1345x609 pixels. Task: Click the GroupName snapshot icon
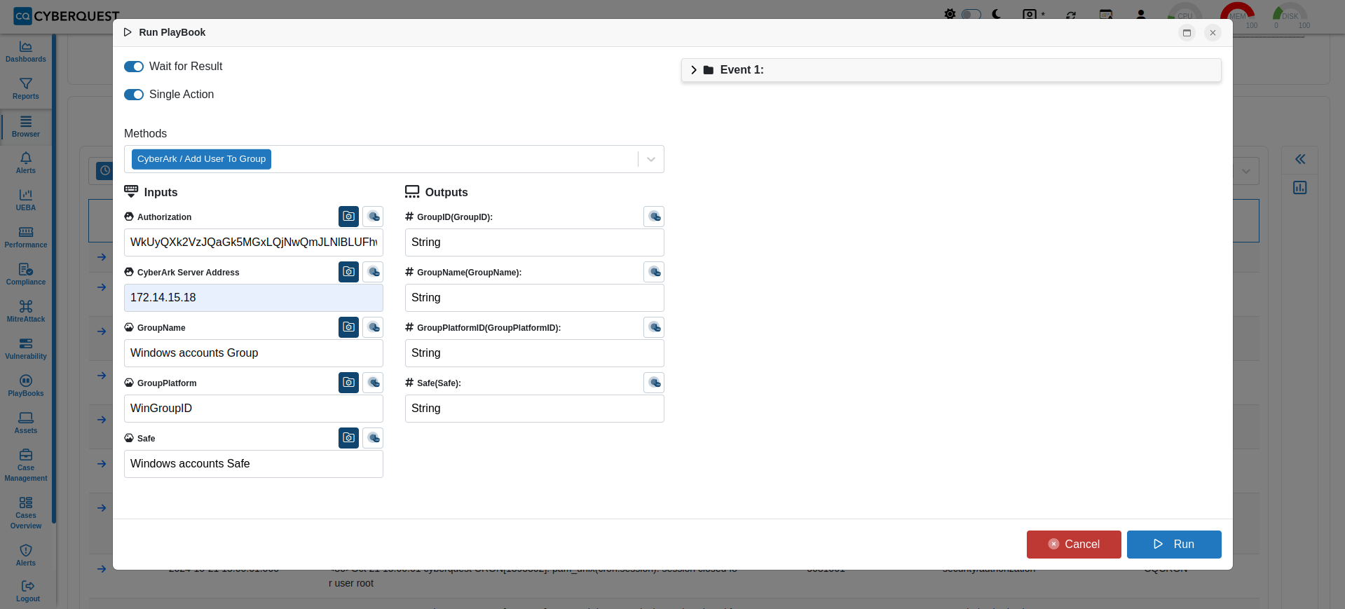point(348,327)
